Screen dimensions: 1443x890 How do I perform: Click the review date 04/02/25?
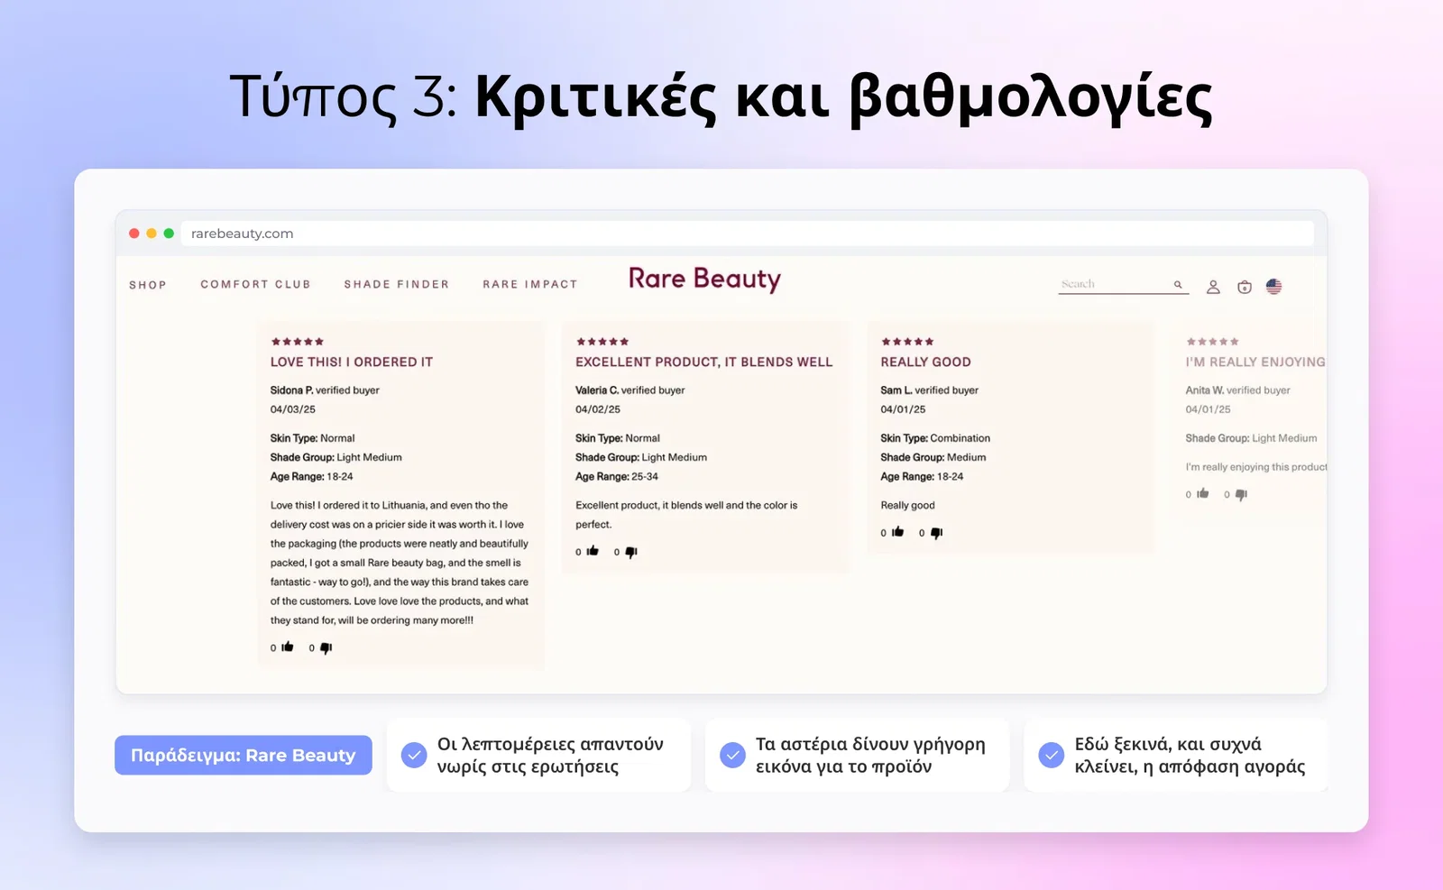(598, 409)
